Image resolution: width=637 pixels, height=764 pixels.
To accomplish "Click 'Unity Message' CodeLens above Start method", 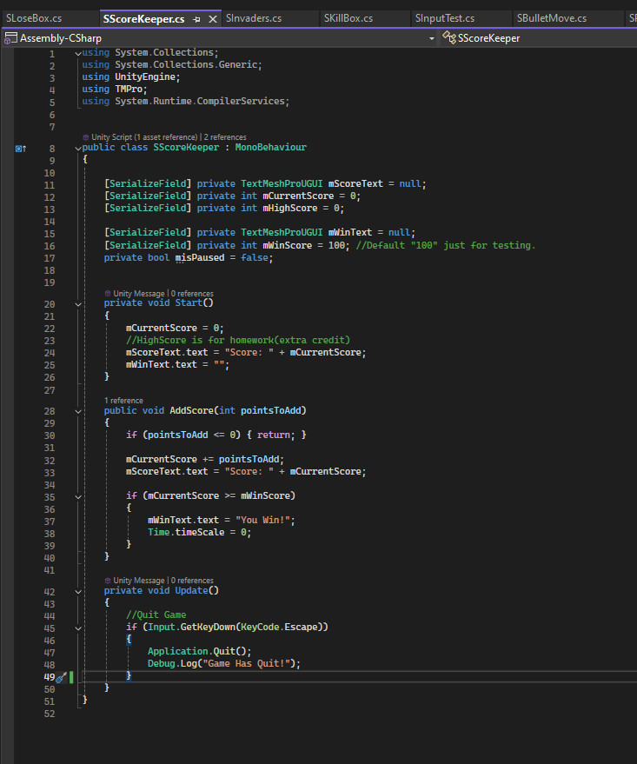I will [139, 294].
